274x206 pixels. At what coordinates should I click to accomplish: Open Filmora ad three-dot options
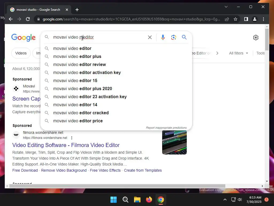[72, 138]
